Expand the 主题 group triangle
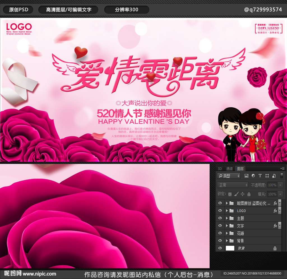This screenshot has height=279, width=287. point(227,218)
